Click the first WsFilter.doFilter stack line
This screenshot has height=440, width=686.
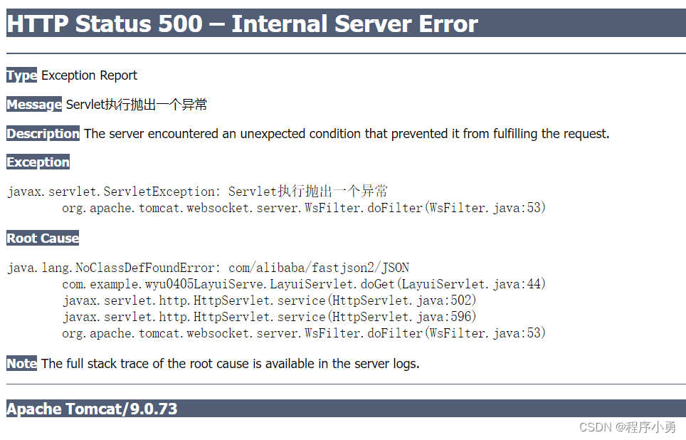[x=304, y=207]
